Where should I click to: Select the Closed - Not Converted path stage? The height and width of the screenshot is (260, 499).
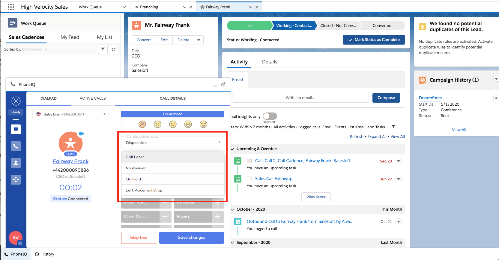(338, 26)
